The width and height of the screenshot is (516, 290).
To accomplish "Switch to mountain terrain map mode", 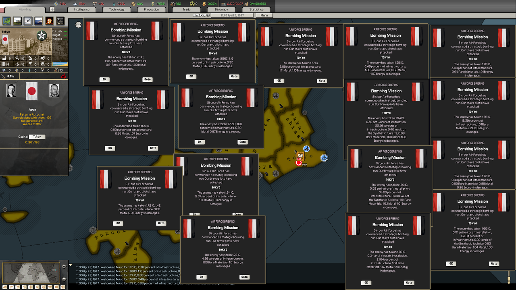I will point(5,287).
